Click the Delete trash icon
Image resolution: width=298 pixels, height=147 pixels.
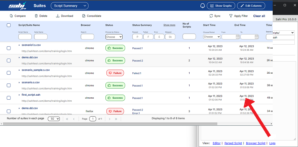(x=36, y=16)
